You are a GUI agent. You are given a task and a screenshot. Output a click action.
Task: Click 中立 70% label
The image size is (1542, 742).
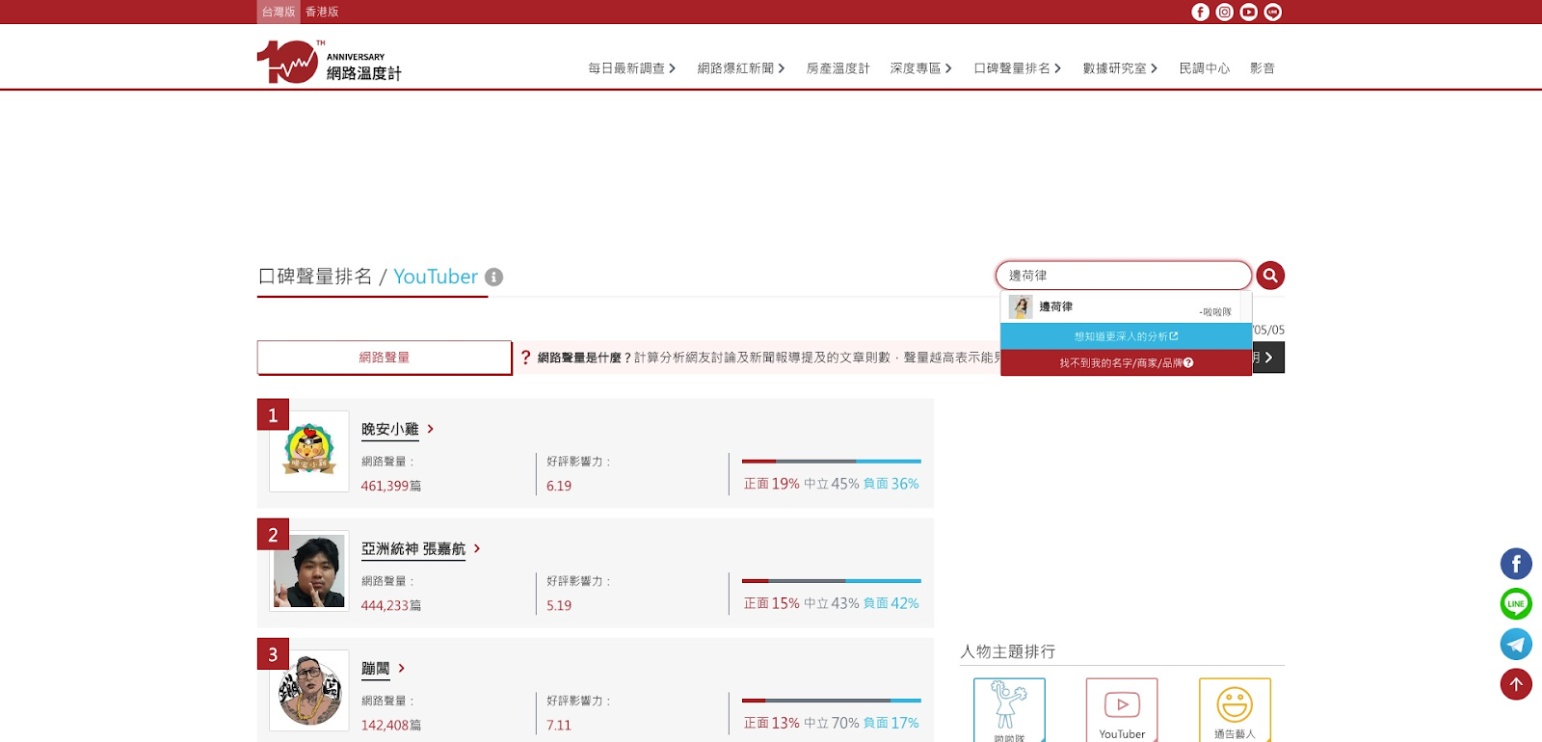click(832, 723)
